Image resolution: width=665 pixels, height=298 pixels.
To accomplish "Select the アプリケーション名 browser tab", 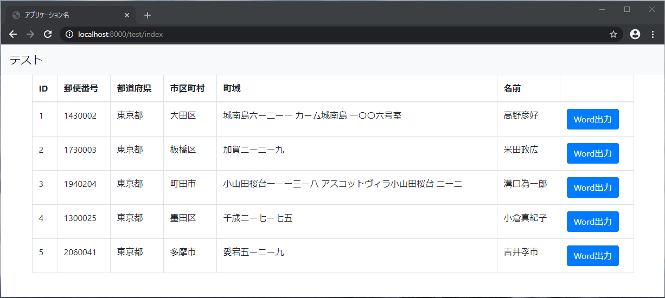I will click(71, 15).
